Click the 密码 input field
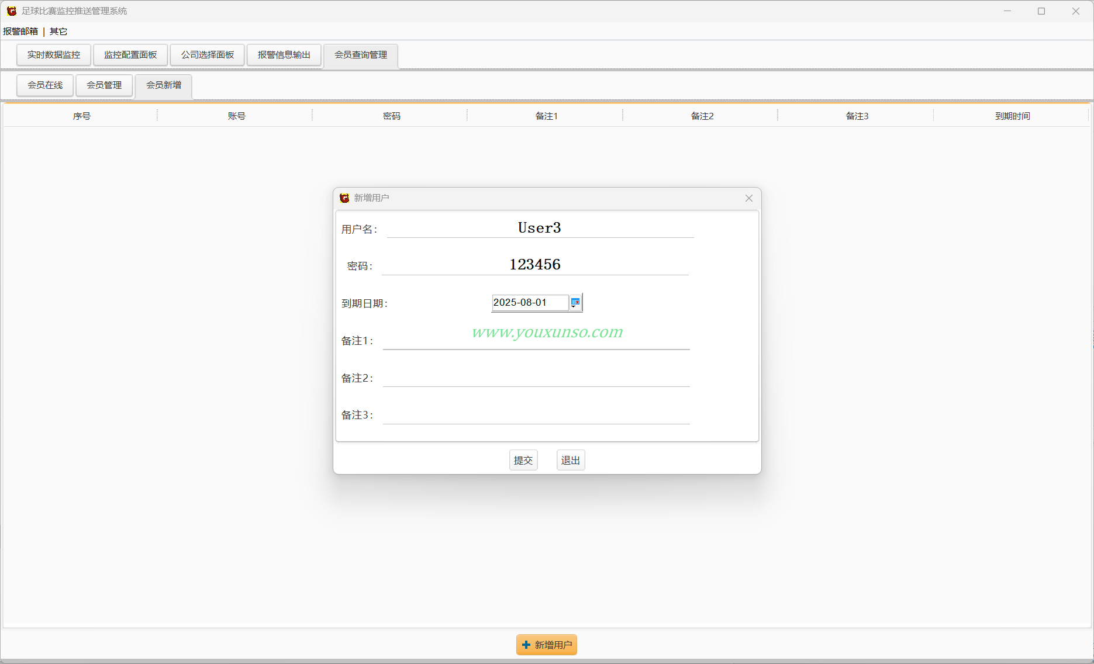Viewport: 1094px width, 664px height. click(x=535, y=264)
